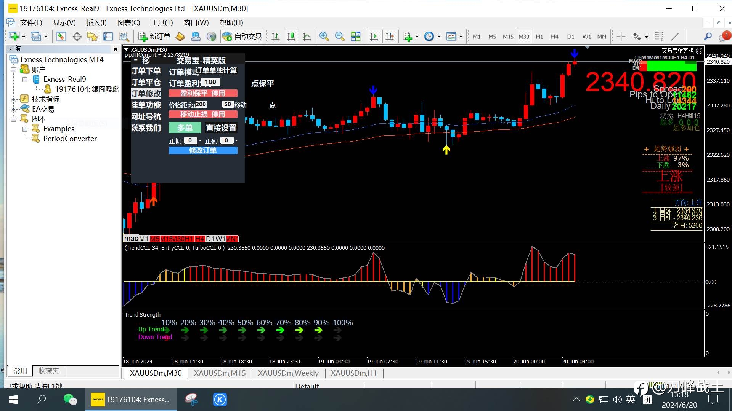Click the 直接设置 button
The height and width of the screenshot is (411, 732).
pyautogui.click(x=221, y=128)
